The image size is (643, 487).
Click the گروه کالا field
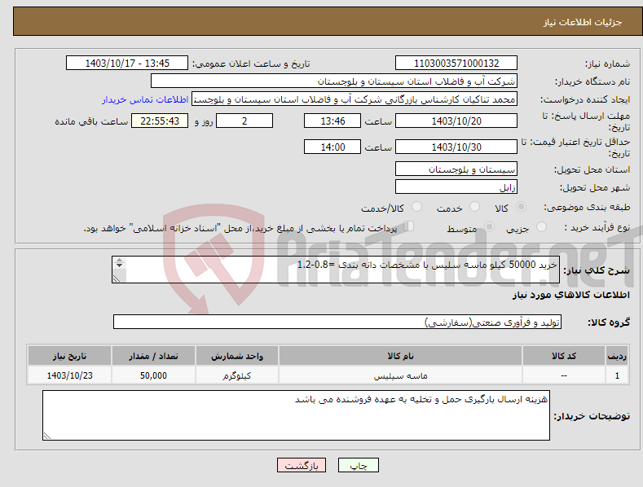pos(337,322)
